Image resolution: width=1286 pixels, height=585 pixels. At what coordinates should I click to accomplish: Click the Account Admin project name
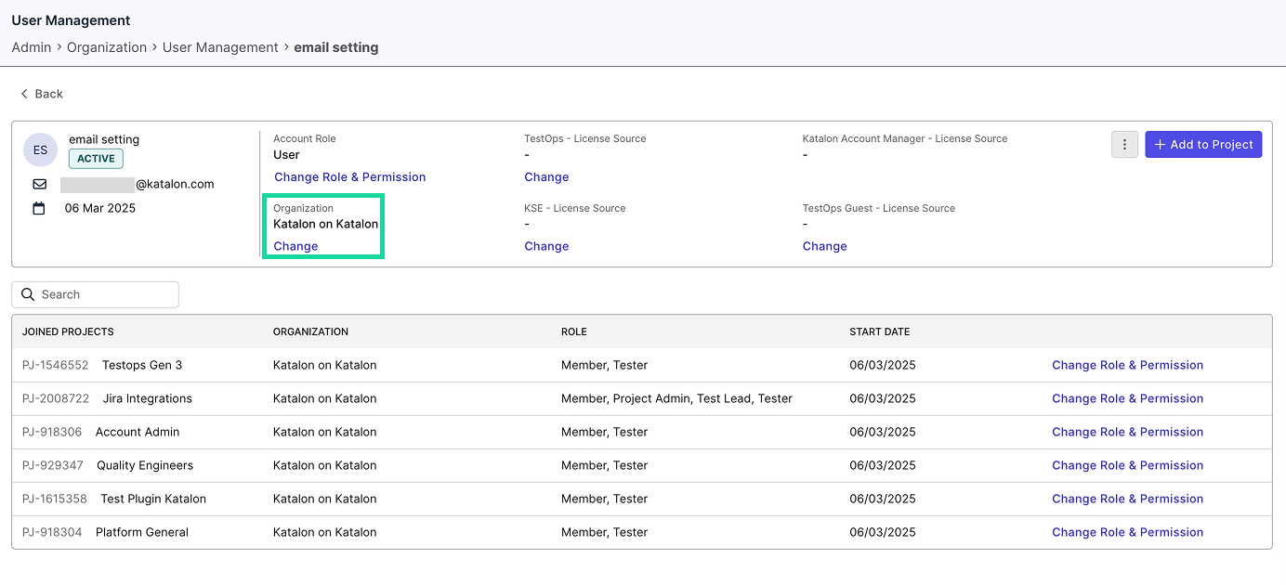pyautogui.click(x=138, y=432)
